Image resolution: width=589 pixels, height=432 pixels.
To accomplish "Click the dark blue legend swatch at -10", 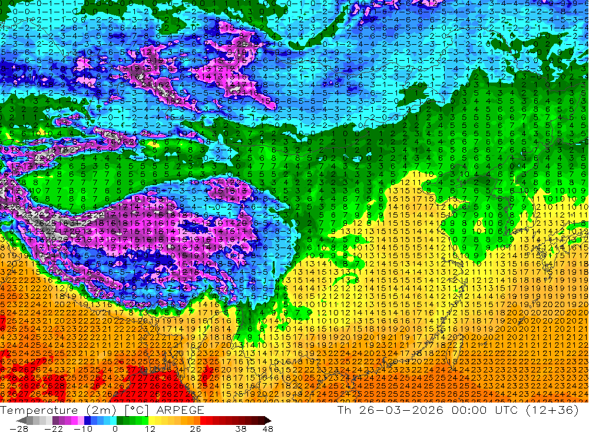I will [87, 421].
